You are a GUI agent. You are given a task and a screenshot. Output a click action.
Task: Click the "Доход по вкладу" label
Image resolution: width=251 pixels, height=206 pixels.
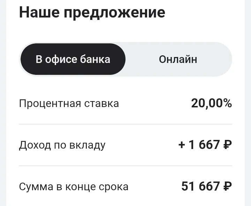62,145
